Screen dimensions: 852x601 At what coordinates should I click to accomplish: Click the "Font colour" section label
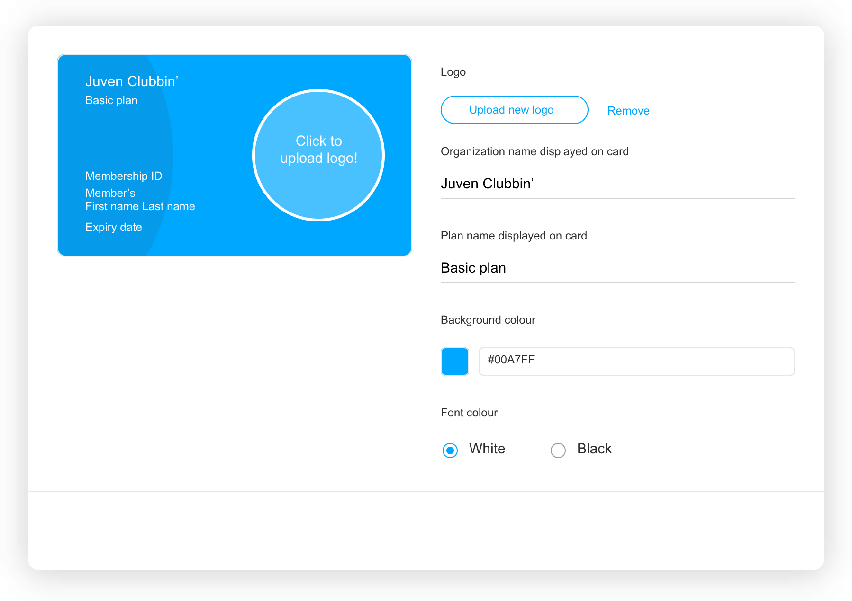pyautogui.click(x=469, y=413)
